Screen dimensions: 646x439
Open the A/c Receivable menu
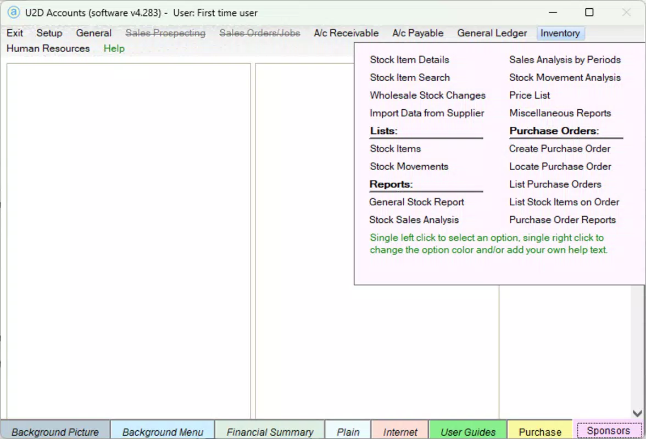(346, 33)
